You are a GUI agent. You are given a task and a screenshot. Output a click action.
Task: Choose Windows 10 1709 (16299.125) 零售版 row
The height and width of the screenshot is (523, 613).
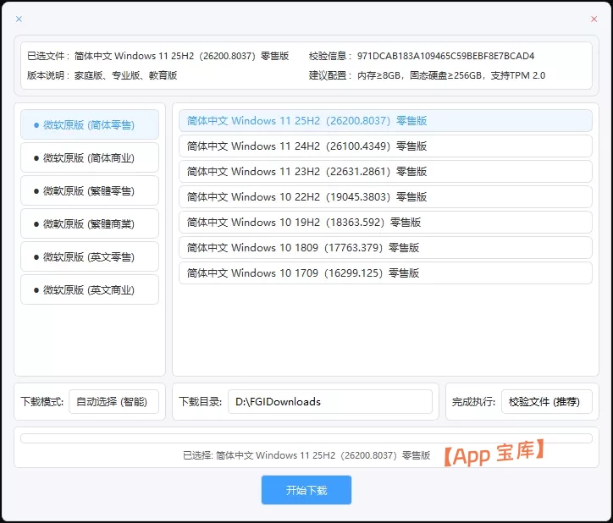click(x=385, y=273)
